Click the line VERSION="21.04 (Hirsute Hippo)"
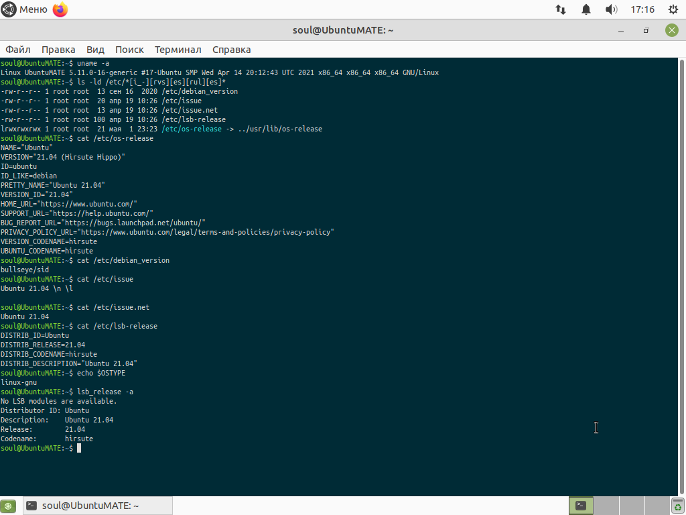Image resolution: width=686 pixels, height=515 pixels. [x=62, y=157]
